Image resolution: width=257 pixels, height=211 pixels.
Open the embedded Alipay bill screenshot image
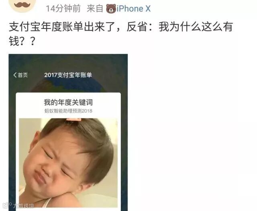68,132
